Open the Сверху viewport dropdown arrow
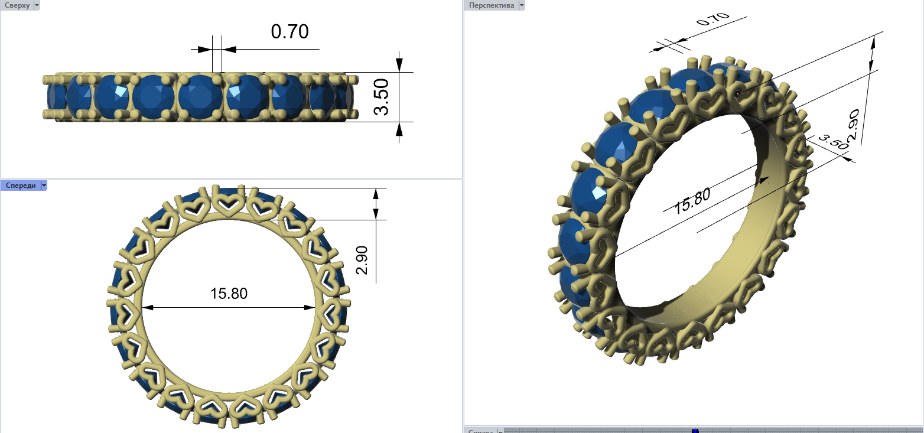 click(37, 5)
